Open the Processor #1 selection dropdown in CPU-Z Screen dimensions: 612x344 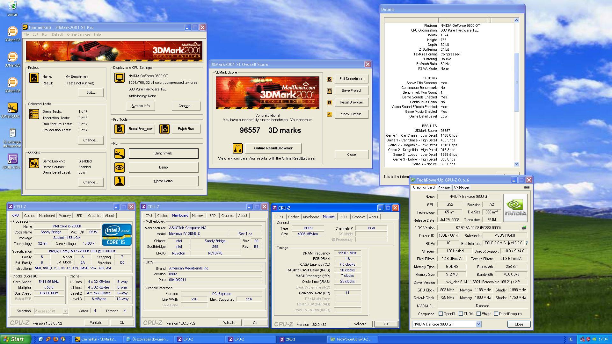pos(65,311)
